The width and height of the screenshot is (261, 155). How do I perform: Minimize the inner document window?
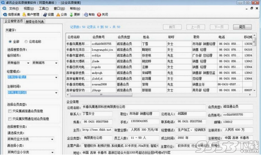pos(246,9)
